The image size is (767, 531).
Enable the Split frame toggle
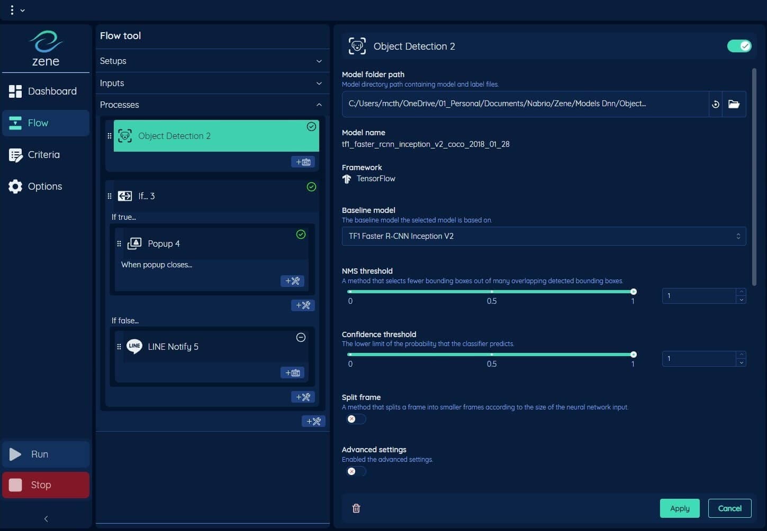[356, 419]
